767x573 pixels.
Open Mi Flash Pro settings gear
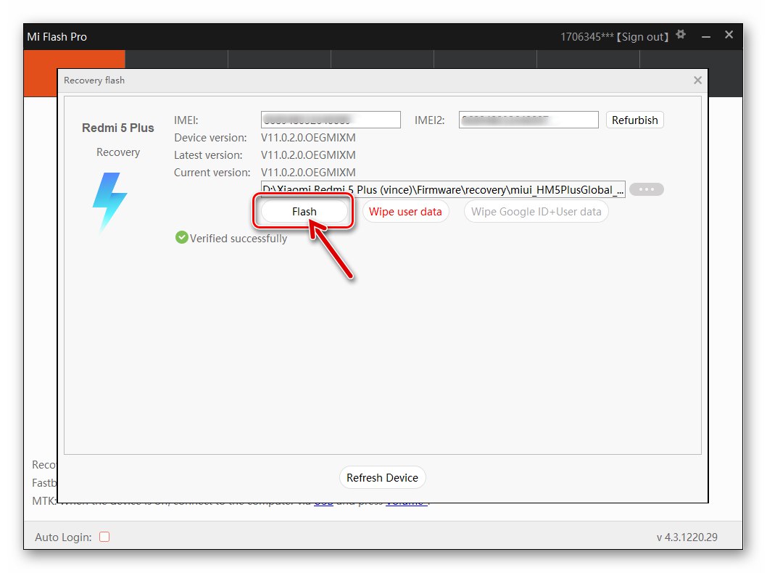point(681,35)
